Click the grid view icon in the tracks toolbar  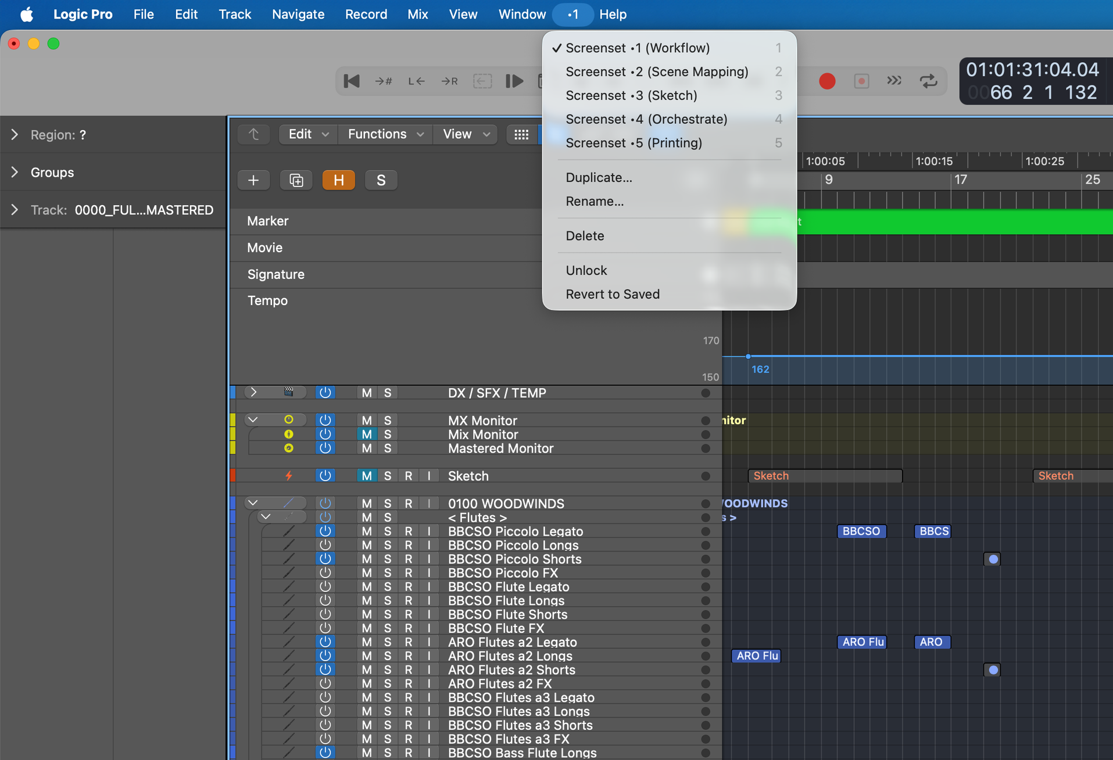click(x=521, y=134)
